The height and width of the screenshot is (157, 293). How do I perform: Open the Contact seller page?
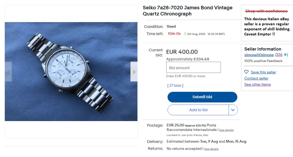256,78
